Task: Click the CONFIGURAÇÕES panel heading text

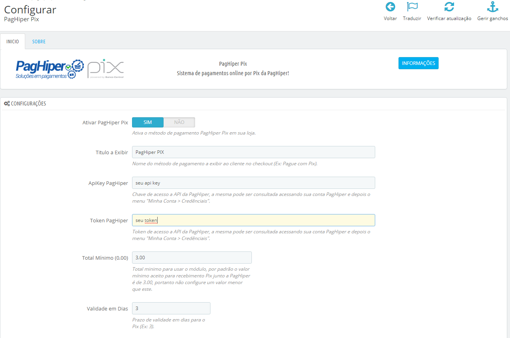Action: tap(28, 103)
